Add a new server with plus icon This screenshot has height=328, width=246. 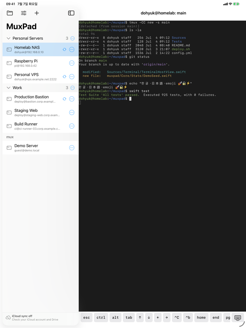pyautogui.click(x=36, y=13)
